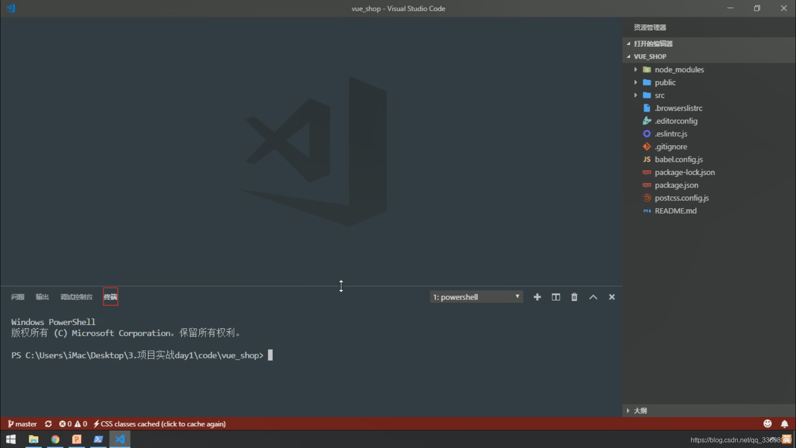Screen dimensions: 796x448
Task: Open the PowerPoint taskbar icon
Action: click(77, 439)
